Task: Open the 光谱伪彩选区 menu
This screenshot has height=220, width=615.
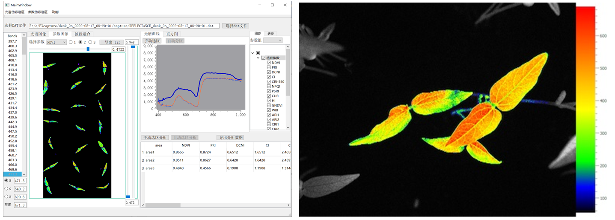Action: (15, 12)
